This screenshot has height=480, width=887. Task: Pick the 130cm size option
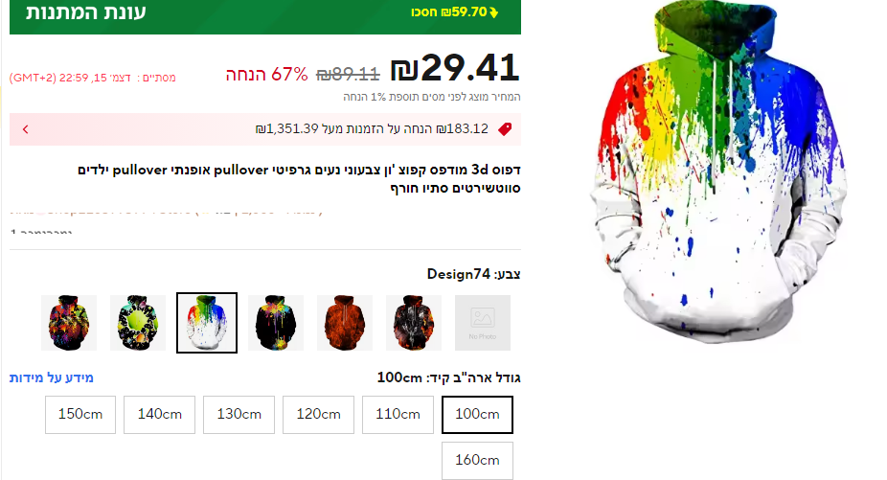point(239,415)
